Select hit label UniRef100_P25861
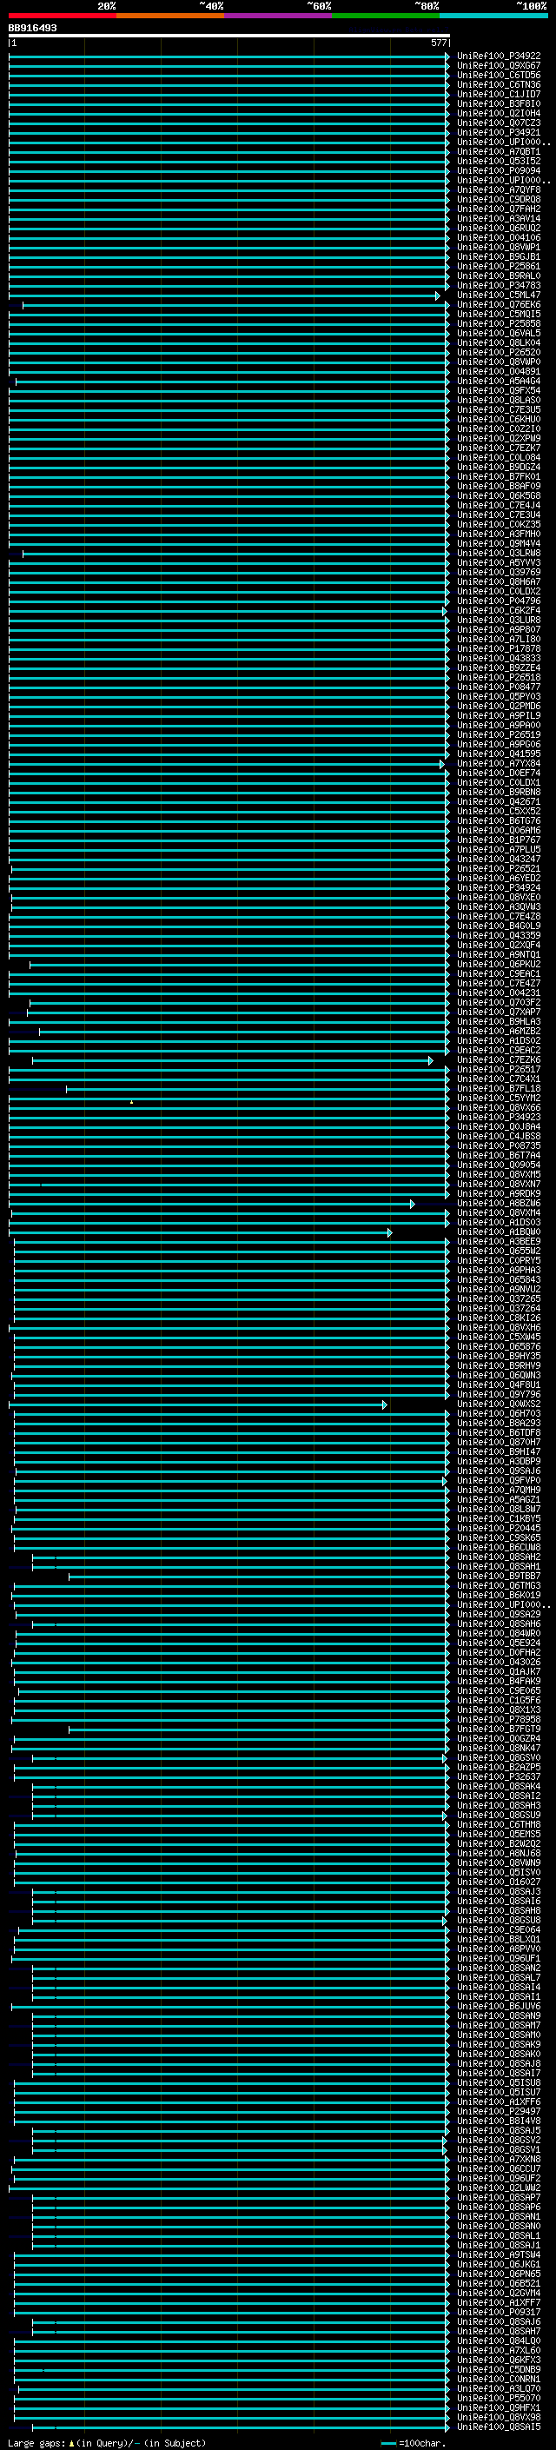The height and width of the screenshot is (2450, 556). (498, 266)
